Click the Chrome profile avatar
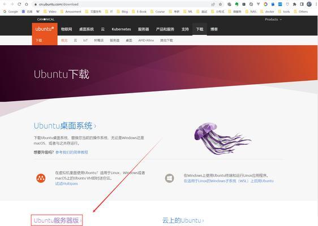The height and width of the screenshot is (226, 318). pos(309,4)
